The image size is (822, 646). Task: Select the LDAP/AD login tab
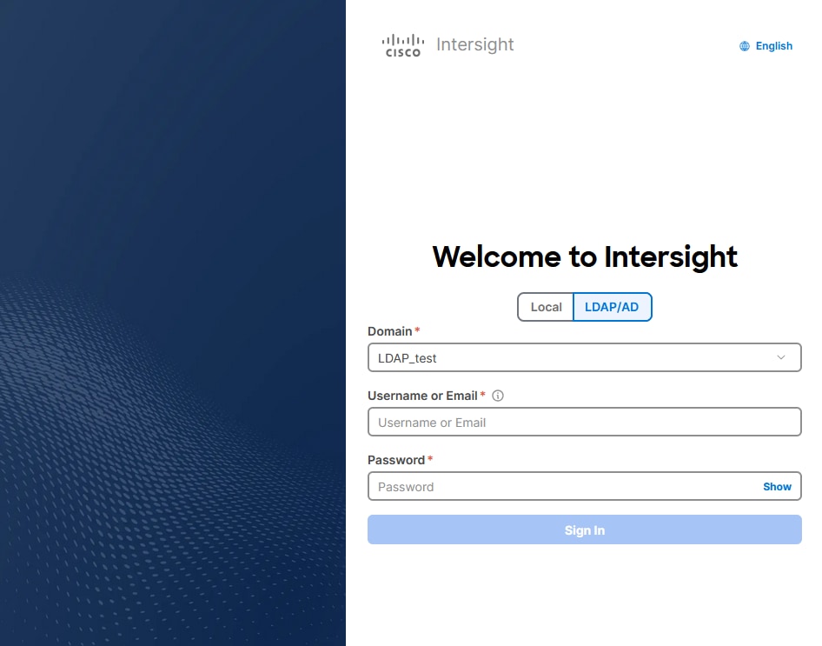click(x=613, y=307)
